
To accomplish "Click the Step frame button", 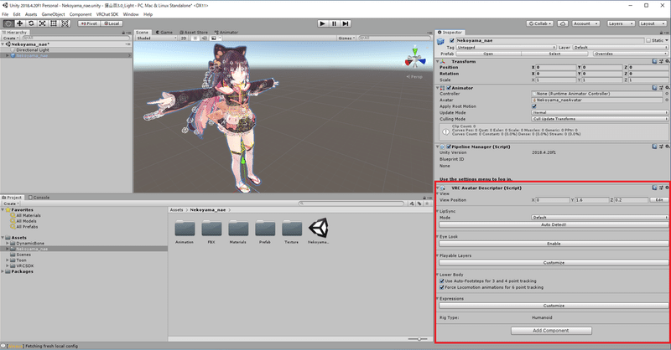I will pos(346,23).
